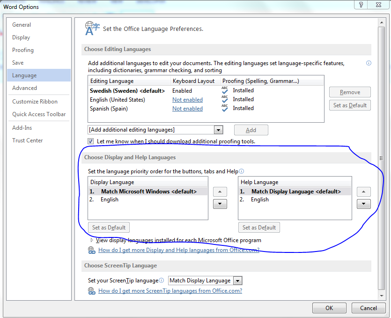391x318 pixels.
Task: Click the OK button
Action: tap(329, 308)
